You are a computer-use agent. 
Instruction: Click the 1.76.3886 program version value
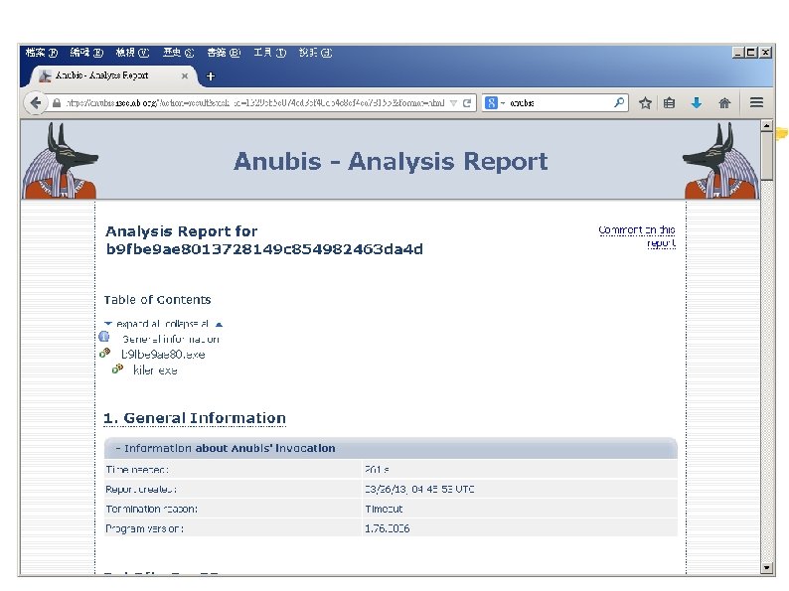[x=387, y=528]
